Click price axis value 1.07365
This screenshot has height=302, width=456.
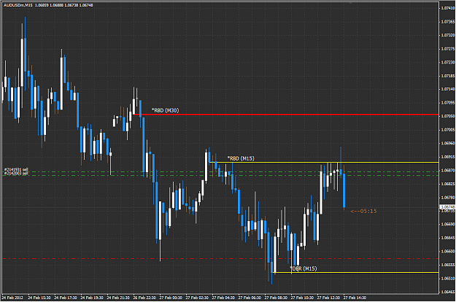(448, 22)
